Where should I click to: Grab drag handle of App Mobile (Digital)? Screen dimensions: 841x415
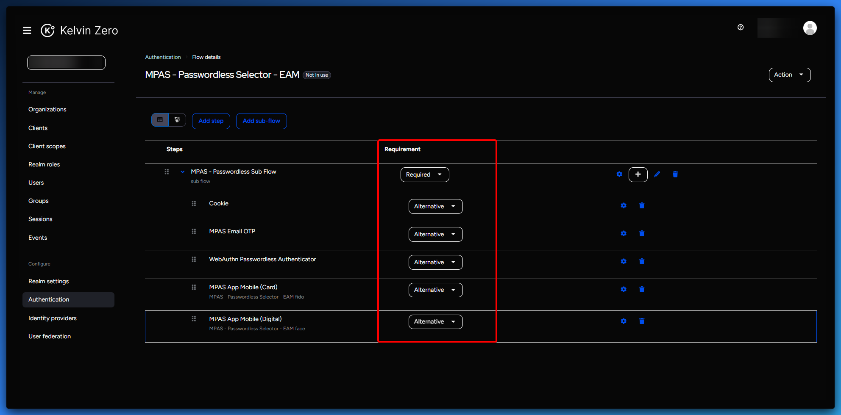[194, 319]
